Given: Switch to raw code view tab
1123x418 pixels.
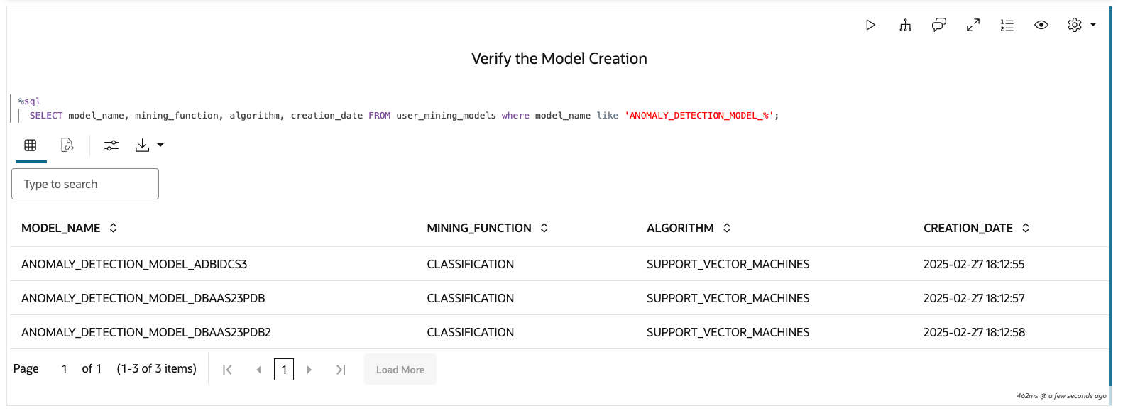Looking at the screenshot, I should 67,145.
